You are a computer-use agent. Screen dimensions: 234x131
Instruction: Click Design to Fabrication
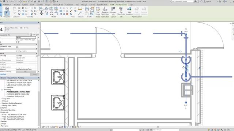point(105,11)
